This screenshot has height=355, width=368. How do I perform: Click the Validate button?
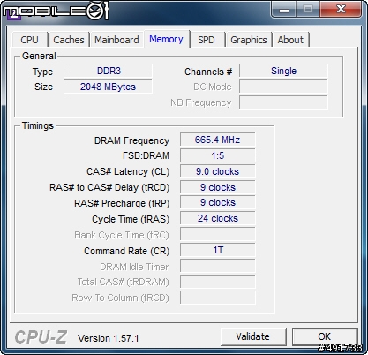coord(253,336)
